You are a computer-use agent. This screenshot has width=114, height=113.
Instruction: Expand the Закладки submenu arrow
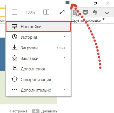click(x=64, y=58)
